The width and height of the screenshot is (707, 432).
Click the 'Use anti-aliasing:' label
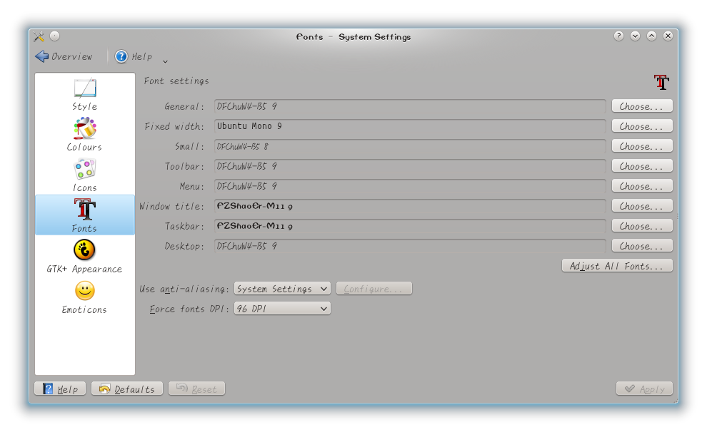pyautogui.click(x=184, y=289)
